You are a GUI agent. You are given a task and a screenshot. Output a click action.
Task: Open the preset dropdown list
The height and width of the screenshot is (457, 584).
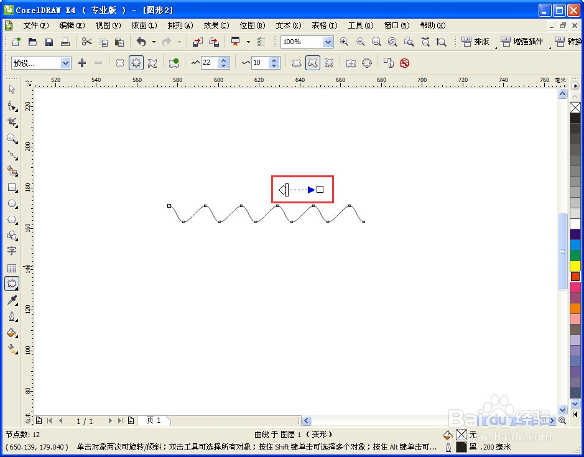coord(65,63)
